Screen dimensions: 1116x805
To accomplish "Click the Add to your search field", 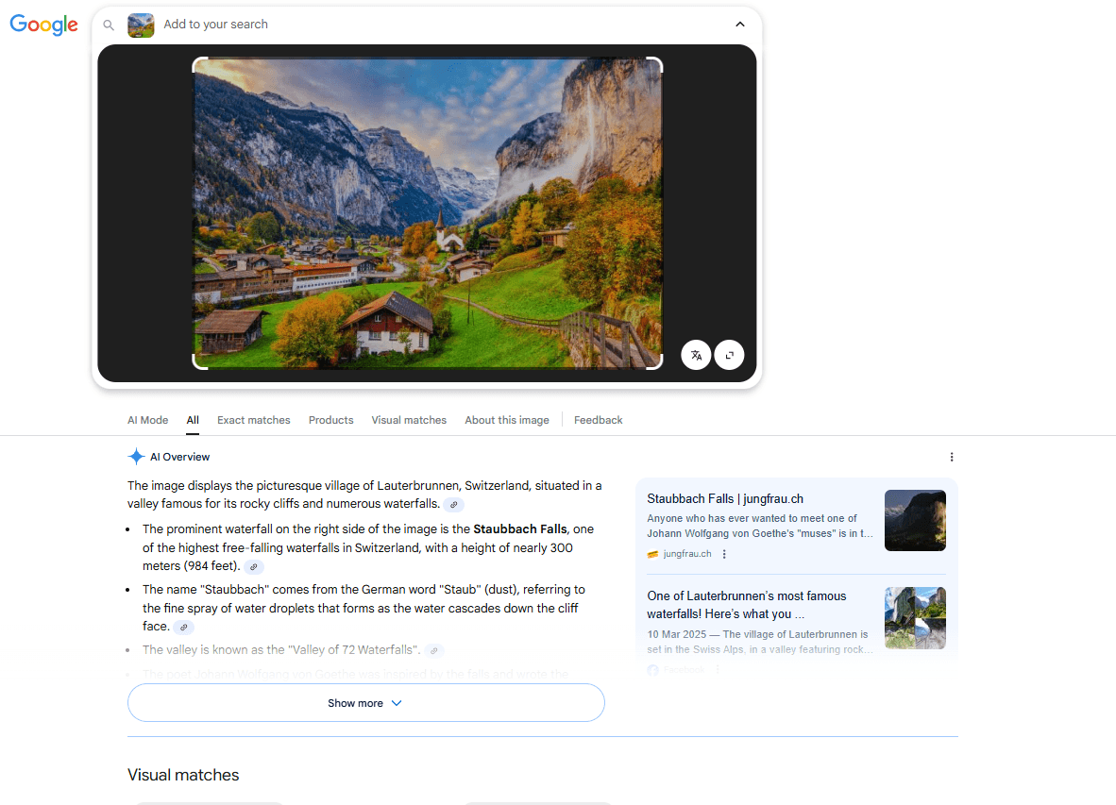I will (215, 25).
